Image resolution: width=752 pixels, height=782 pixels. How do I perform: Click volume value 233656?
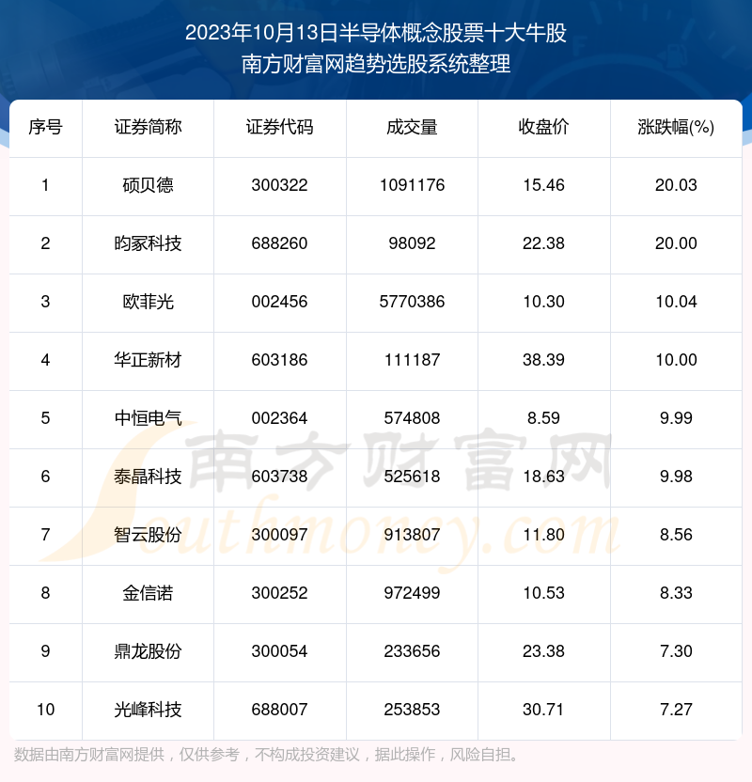click(x=412, y=651)
